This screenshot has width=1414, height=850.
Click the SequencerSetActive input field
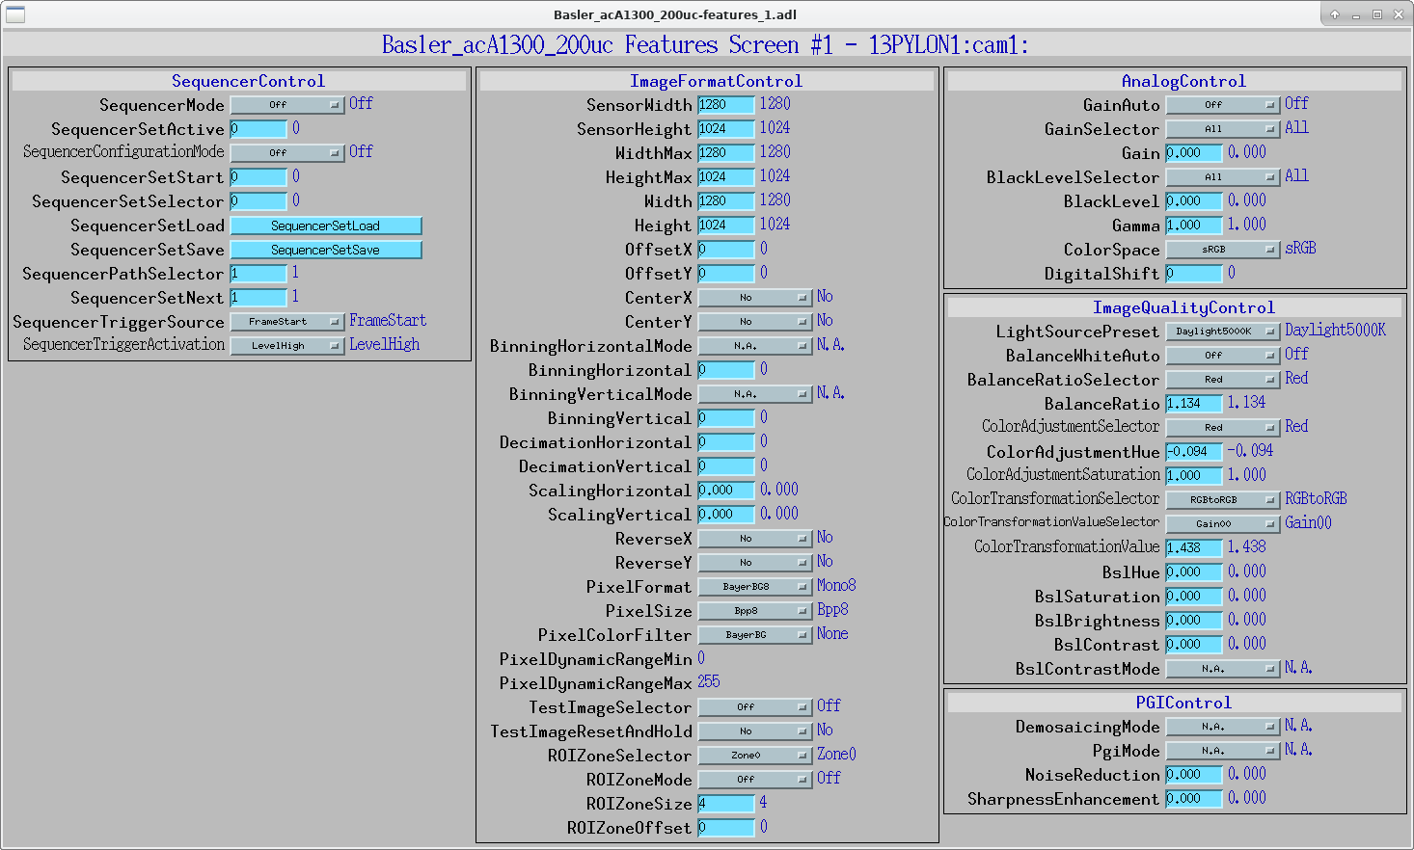[258, 128]
